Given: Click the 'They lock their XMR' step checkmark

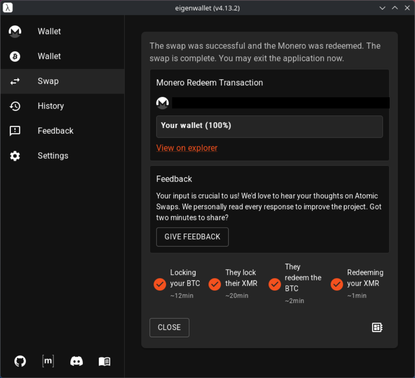Looking at the screenshot, I should (215, 284).
